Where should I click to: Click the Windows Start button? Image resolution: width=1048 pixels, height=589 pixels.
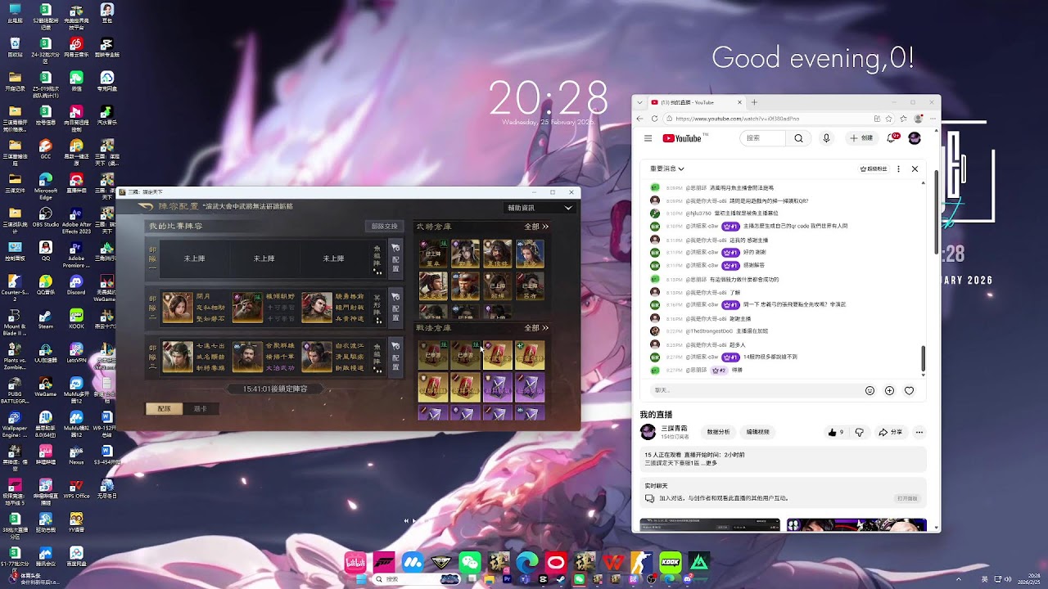click(x=360, y=579)
